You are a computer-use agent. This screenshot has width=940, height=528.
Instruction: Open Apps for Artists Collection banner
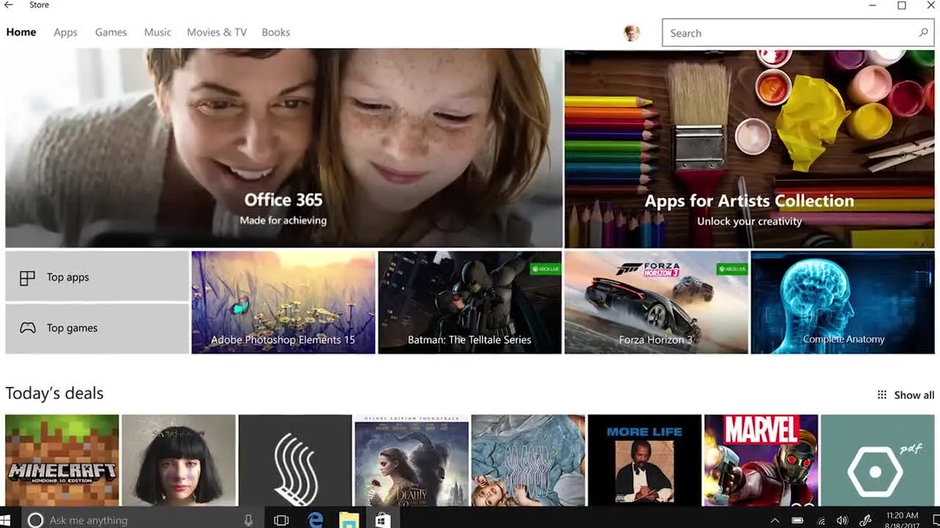pyautogui.click(x=749, y=148)
